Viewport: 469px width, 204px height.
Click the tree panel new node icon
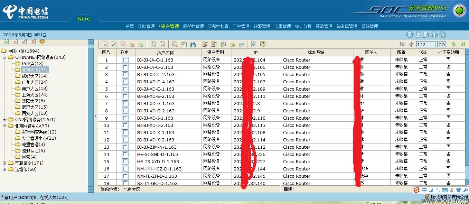[x=15, y=41]
